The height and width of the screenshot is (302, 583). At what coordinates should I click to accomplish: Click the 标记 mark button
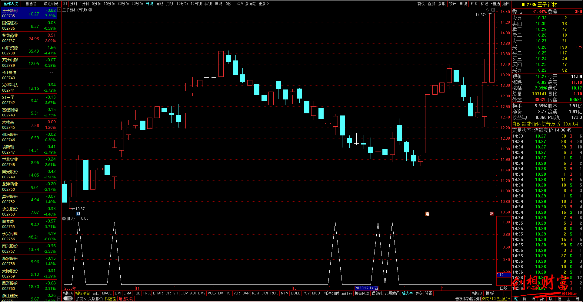(x=484, y=4)
